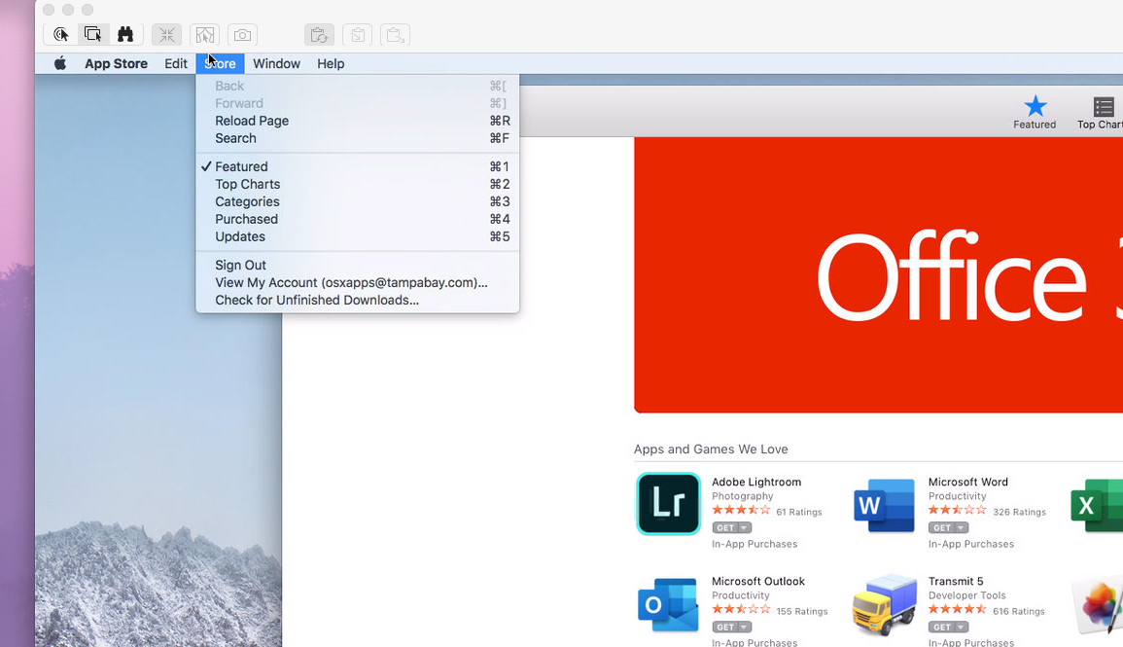
Task: Select the checked Featured menu item
Action: [358, 167]
